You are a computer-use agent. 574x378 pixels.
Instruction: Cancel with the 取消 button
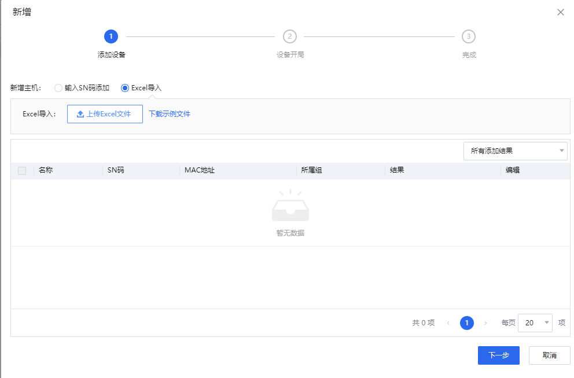tap(549, 355)
